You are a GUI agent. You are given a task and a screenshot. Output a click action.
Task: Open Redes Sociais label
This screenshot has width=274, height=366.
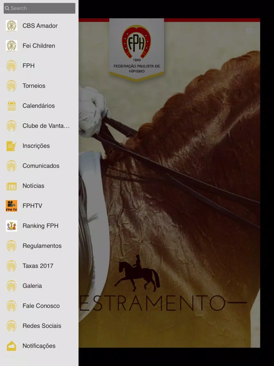pyautogui.click(x=42, y=326)
